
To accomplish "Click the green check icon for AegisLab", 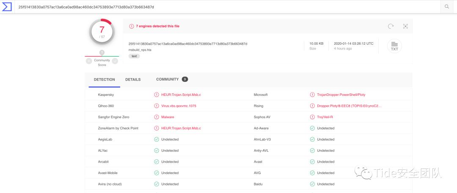I will 157,139.
